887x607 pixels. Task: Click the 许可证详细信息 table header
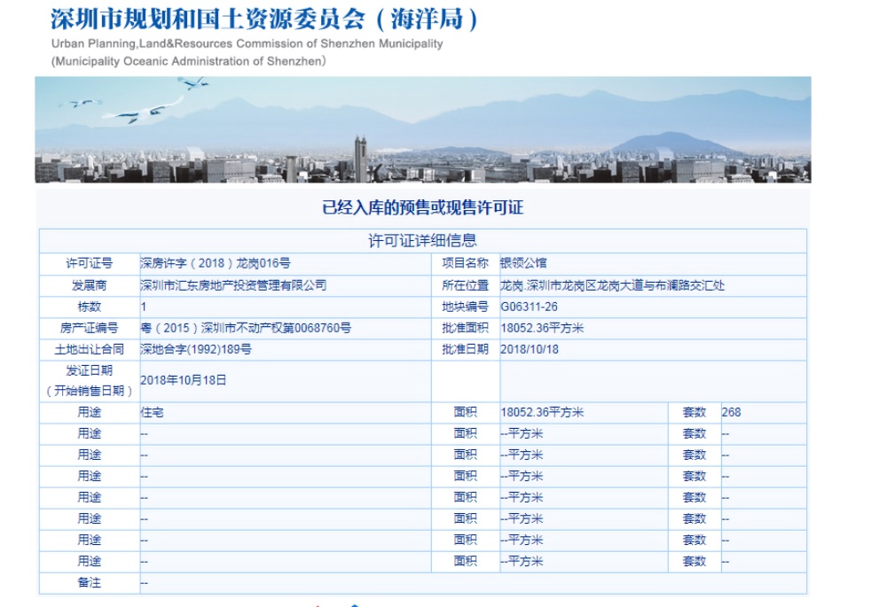(x=422, y=240)
